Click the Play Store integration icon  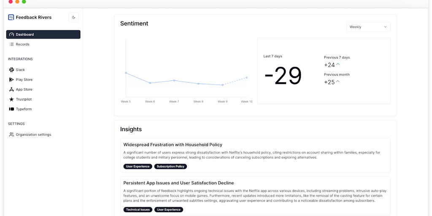coord(11,80)
